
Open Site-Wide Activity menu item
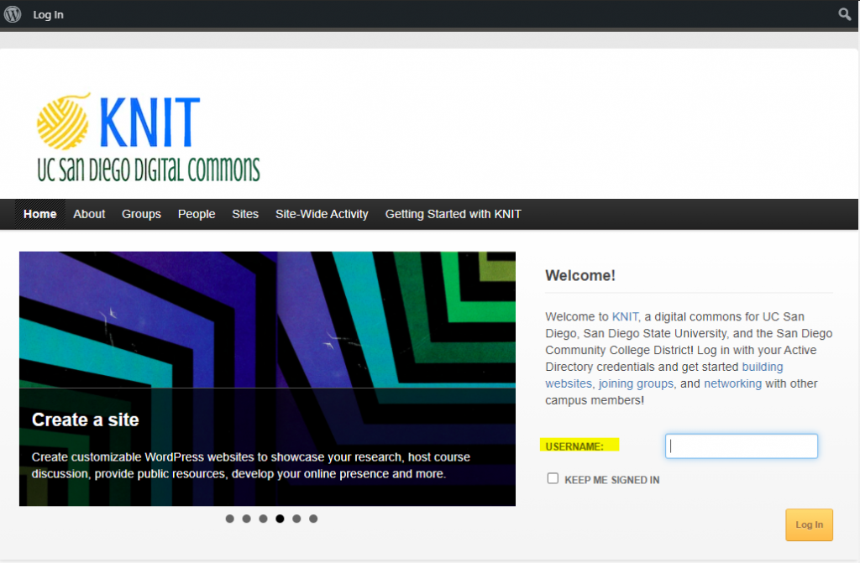click(x=322, y=214)
